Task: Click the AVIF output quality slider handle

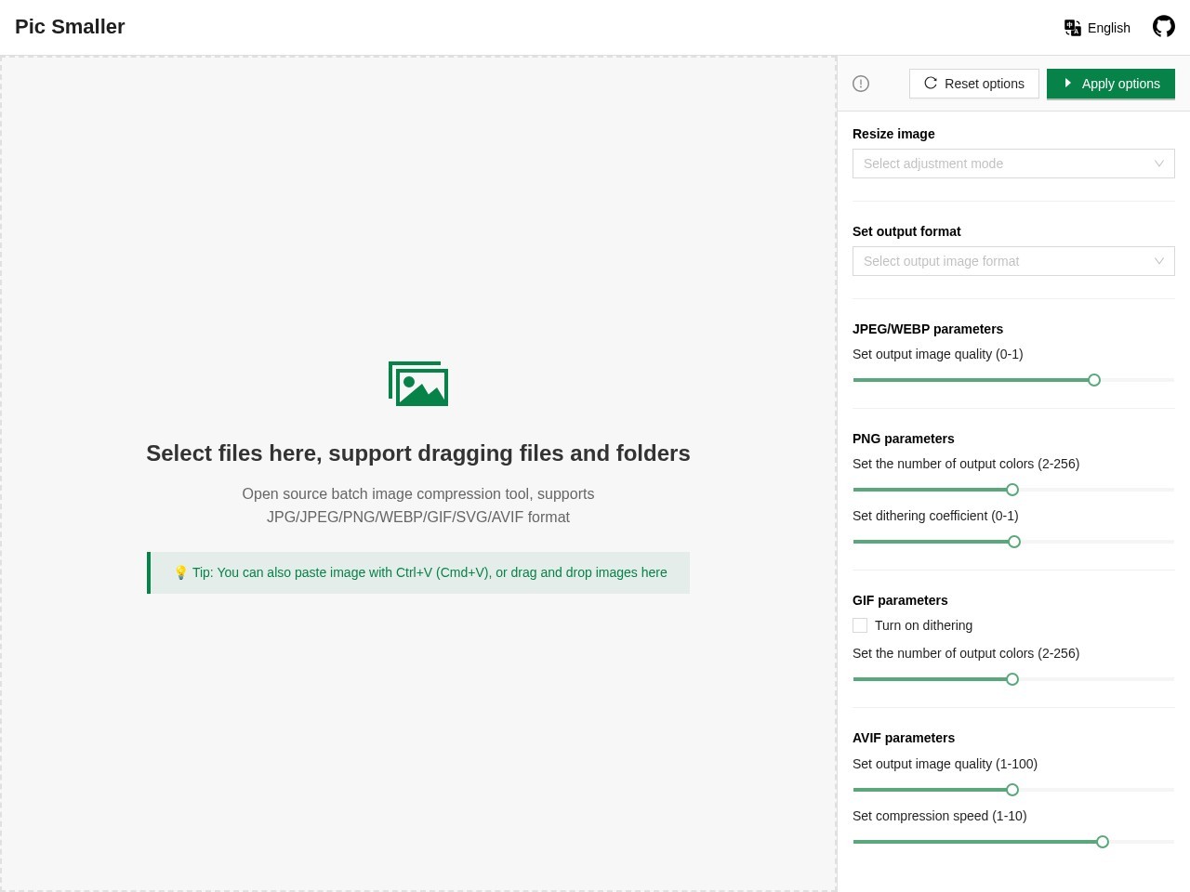Action: point(1012,790)
